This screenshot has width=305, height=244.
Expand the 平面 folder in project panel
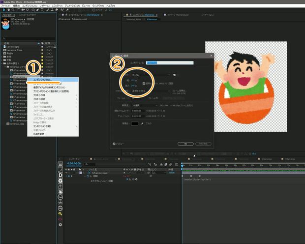click(x=2, y=60)
